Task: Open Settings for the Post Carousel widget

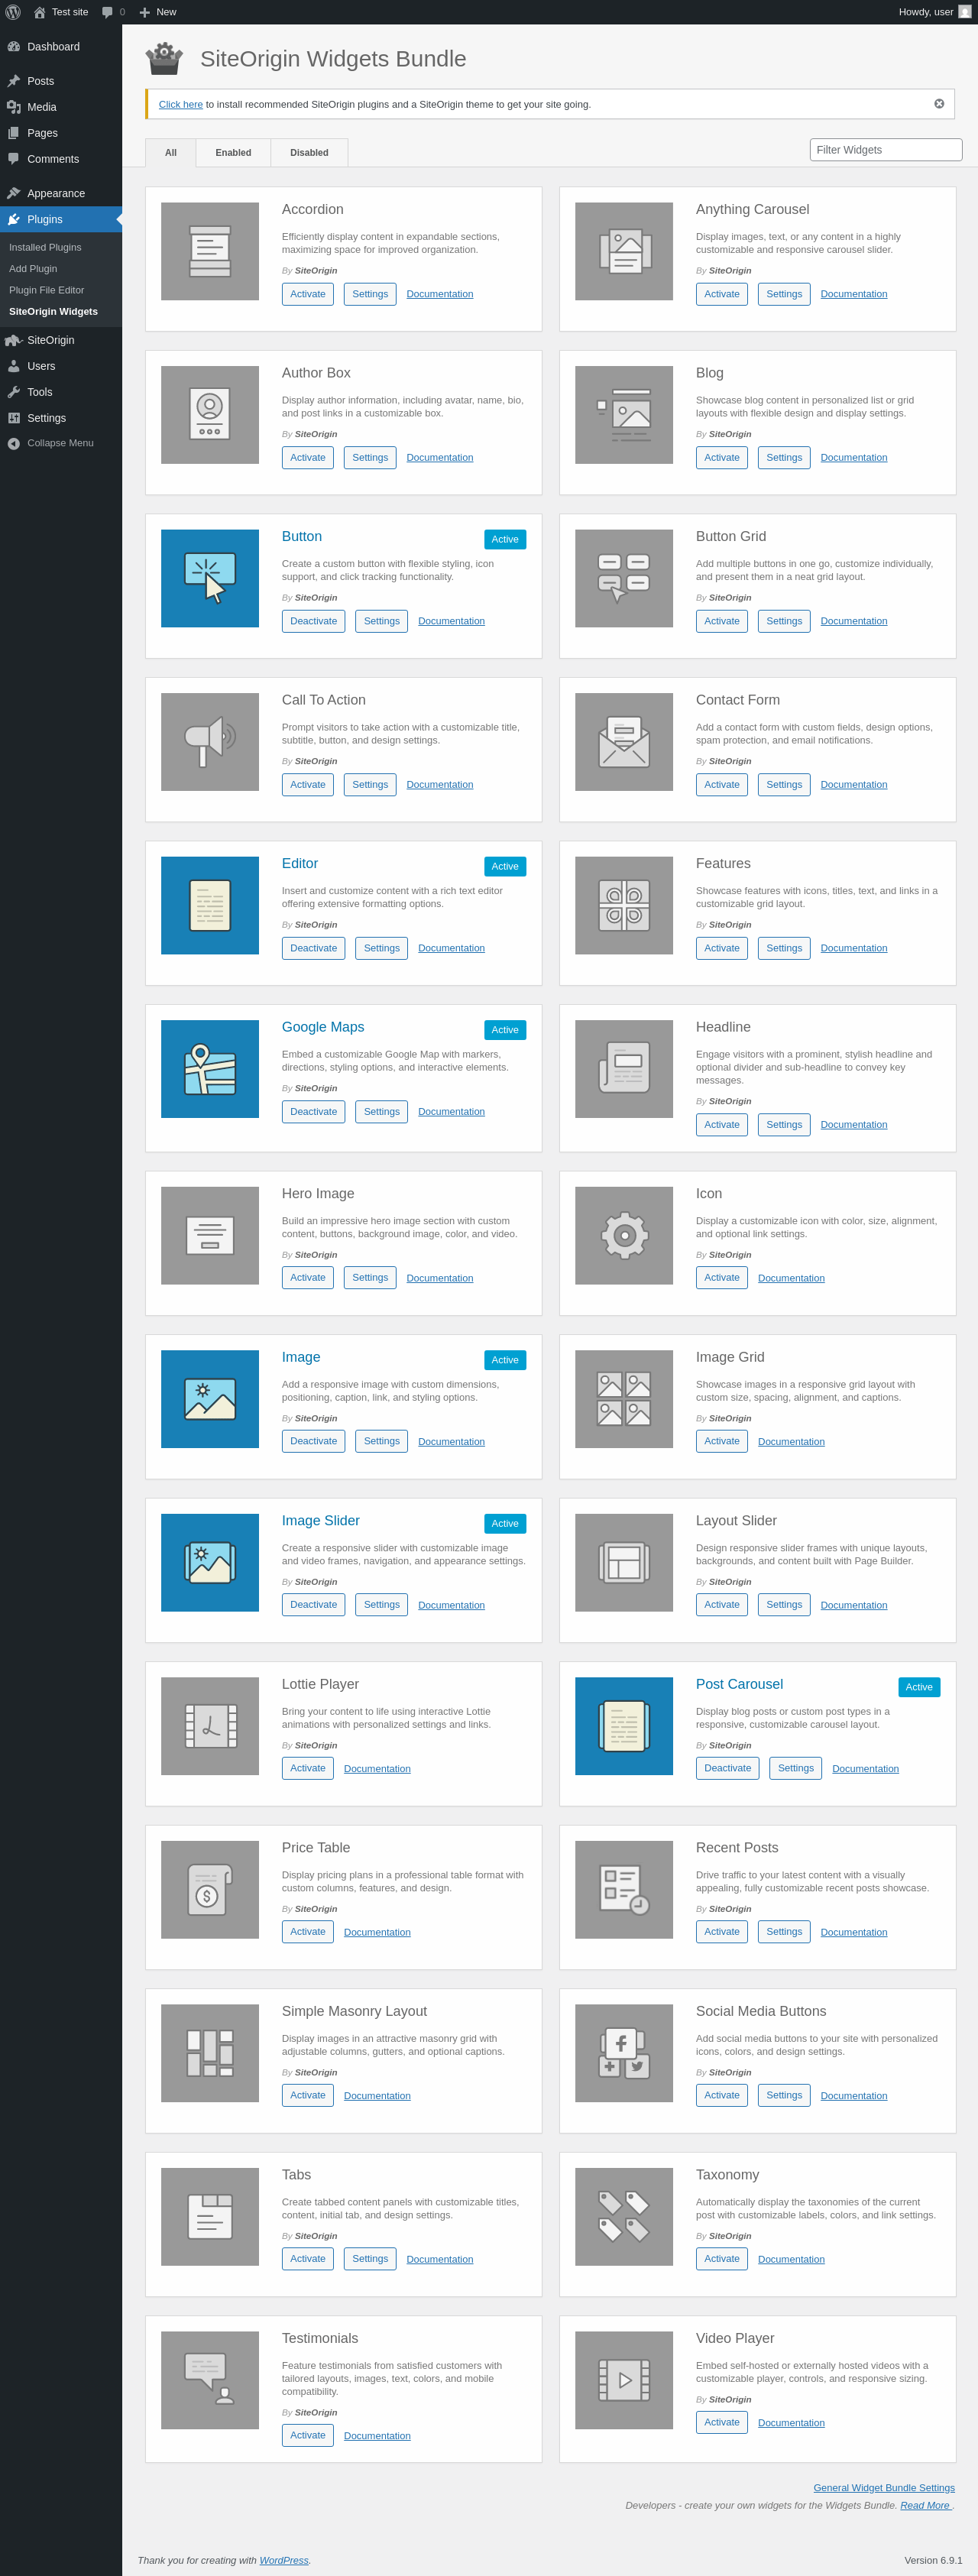Action: [796, 1768]
